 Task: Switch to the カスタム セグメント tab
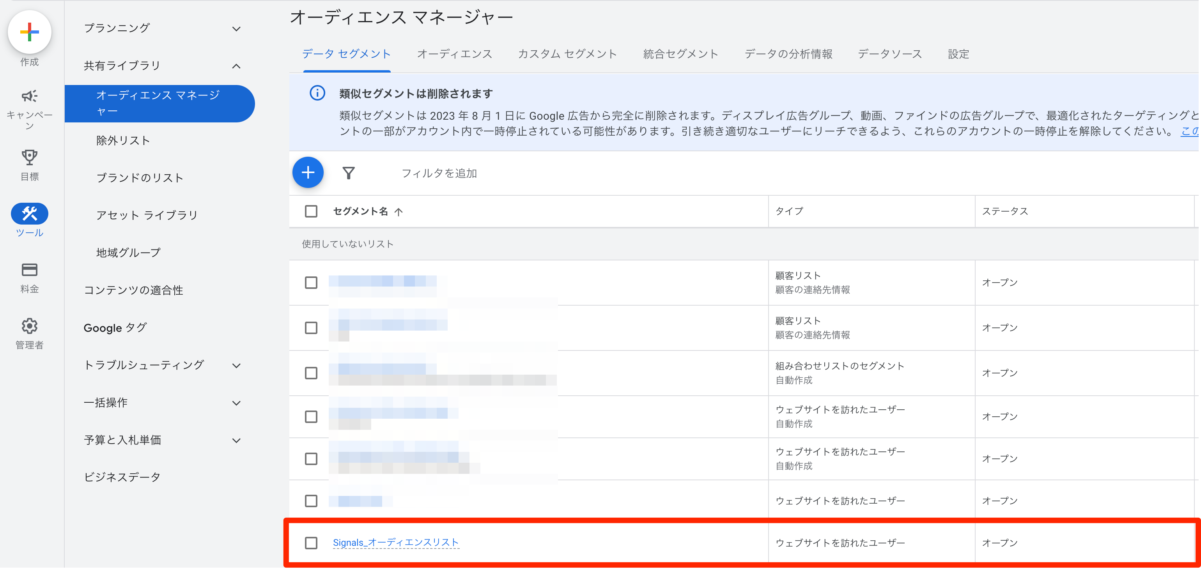point(567,54)
